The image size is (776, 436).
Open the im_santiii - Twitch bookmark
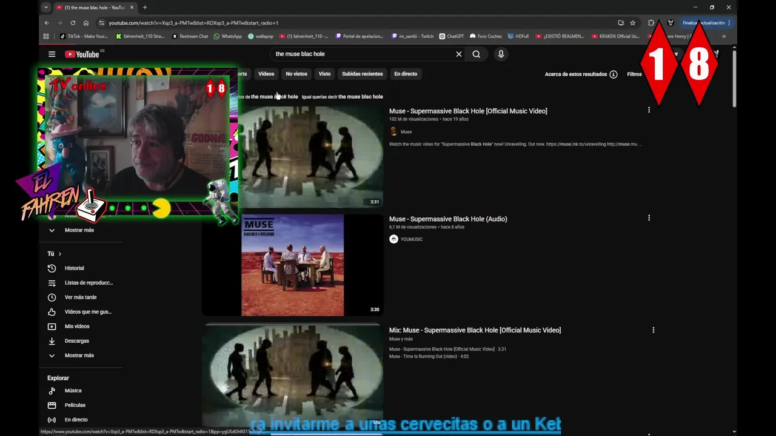[413, 36]
